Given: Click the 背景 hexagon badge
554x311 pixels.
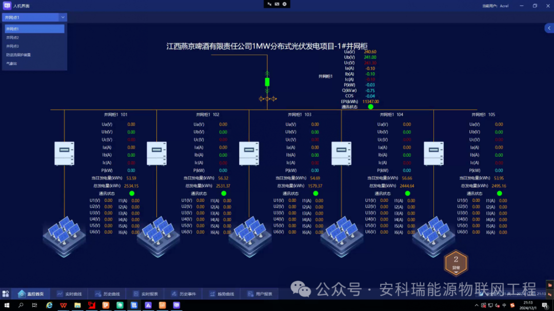Looking at the screenshot, I should point(456,262).
